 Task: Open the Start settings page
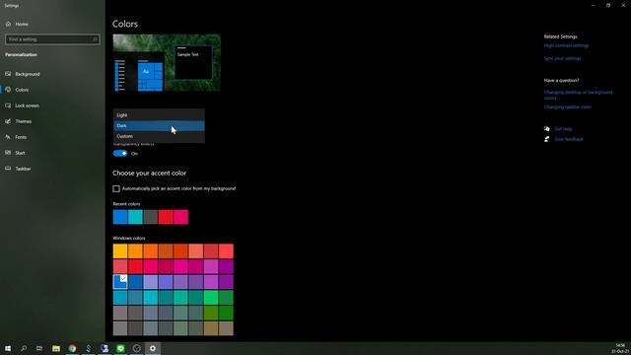(x=16, y=153)
